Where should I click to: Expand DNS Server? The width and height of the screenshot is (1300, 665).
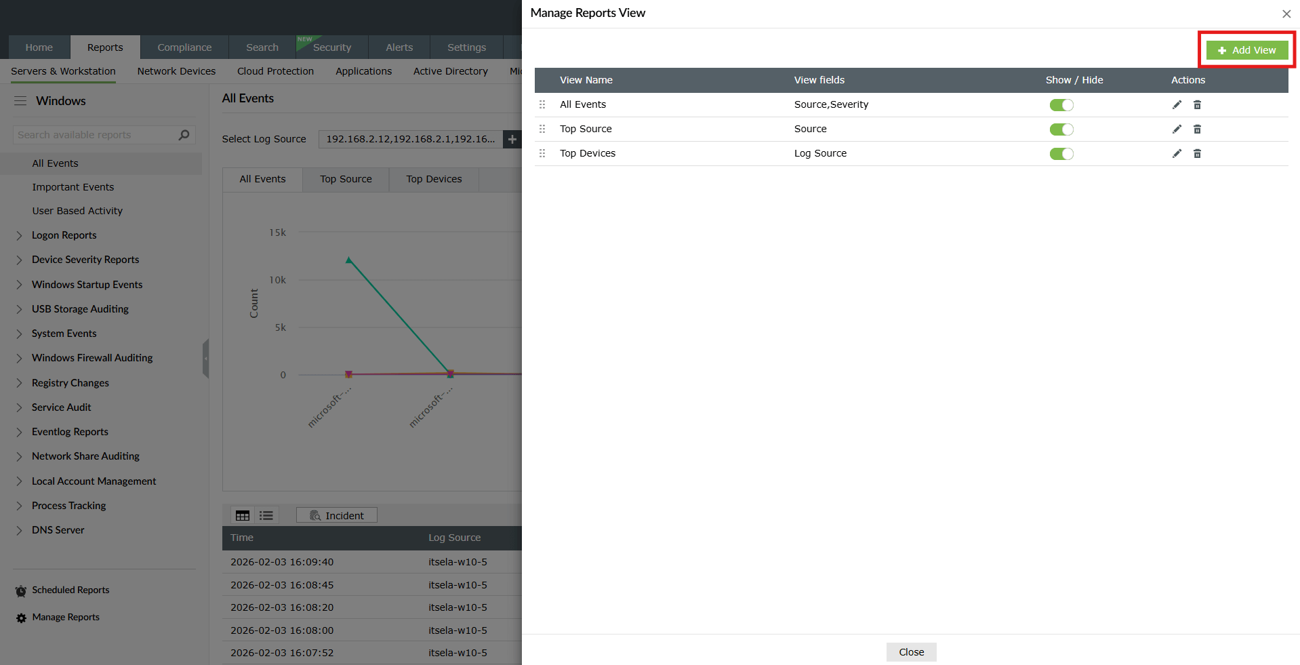coord(19,530)
